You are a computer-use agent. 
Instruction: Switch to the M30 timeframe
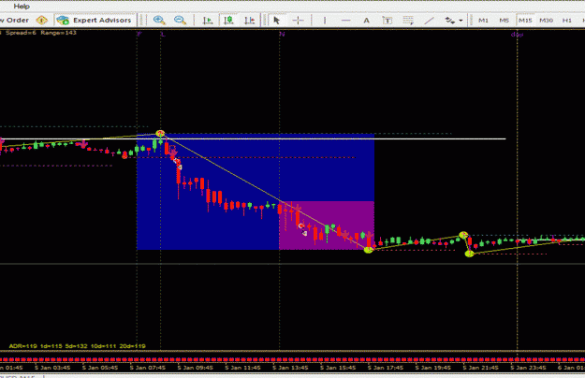pyautogui.click(x=546, y=21)
